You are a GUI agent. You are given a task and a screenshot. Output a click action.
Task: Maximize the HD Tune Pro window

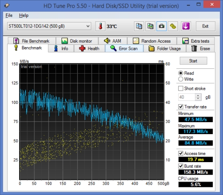(x=198, y=4)
